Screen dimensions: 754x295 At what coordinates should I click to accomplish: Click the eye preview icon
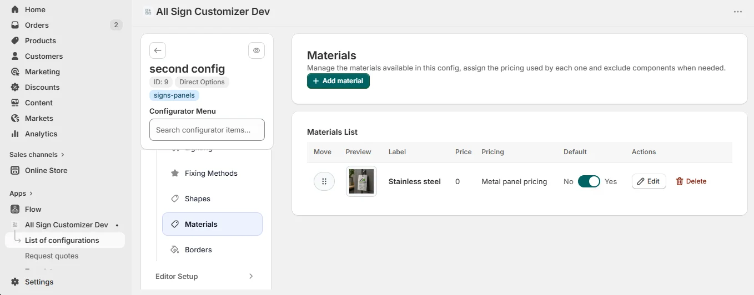(257, 50)
